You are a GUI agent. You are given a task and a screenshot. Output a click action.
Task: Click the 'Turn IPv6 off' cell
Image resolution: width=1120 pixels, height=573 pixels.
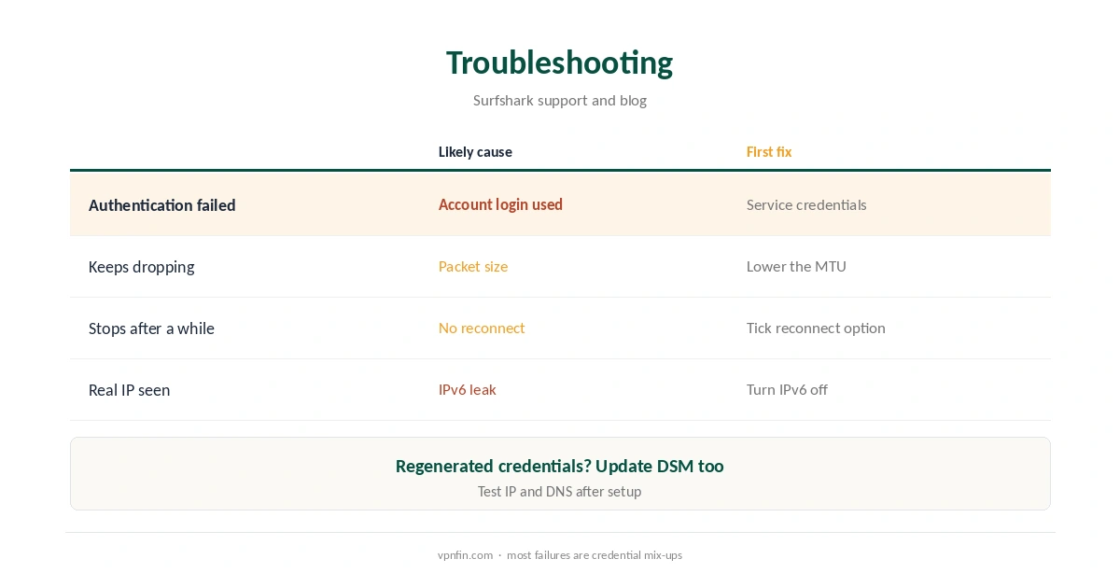coord(787,389)
